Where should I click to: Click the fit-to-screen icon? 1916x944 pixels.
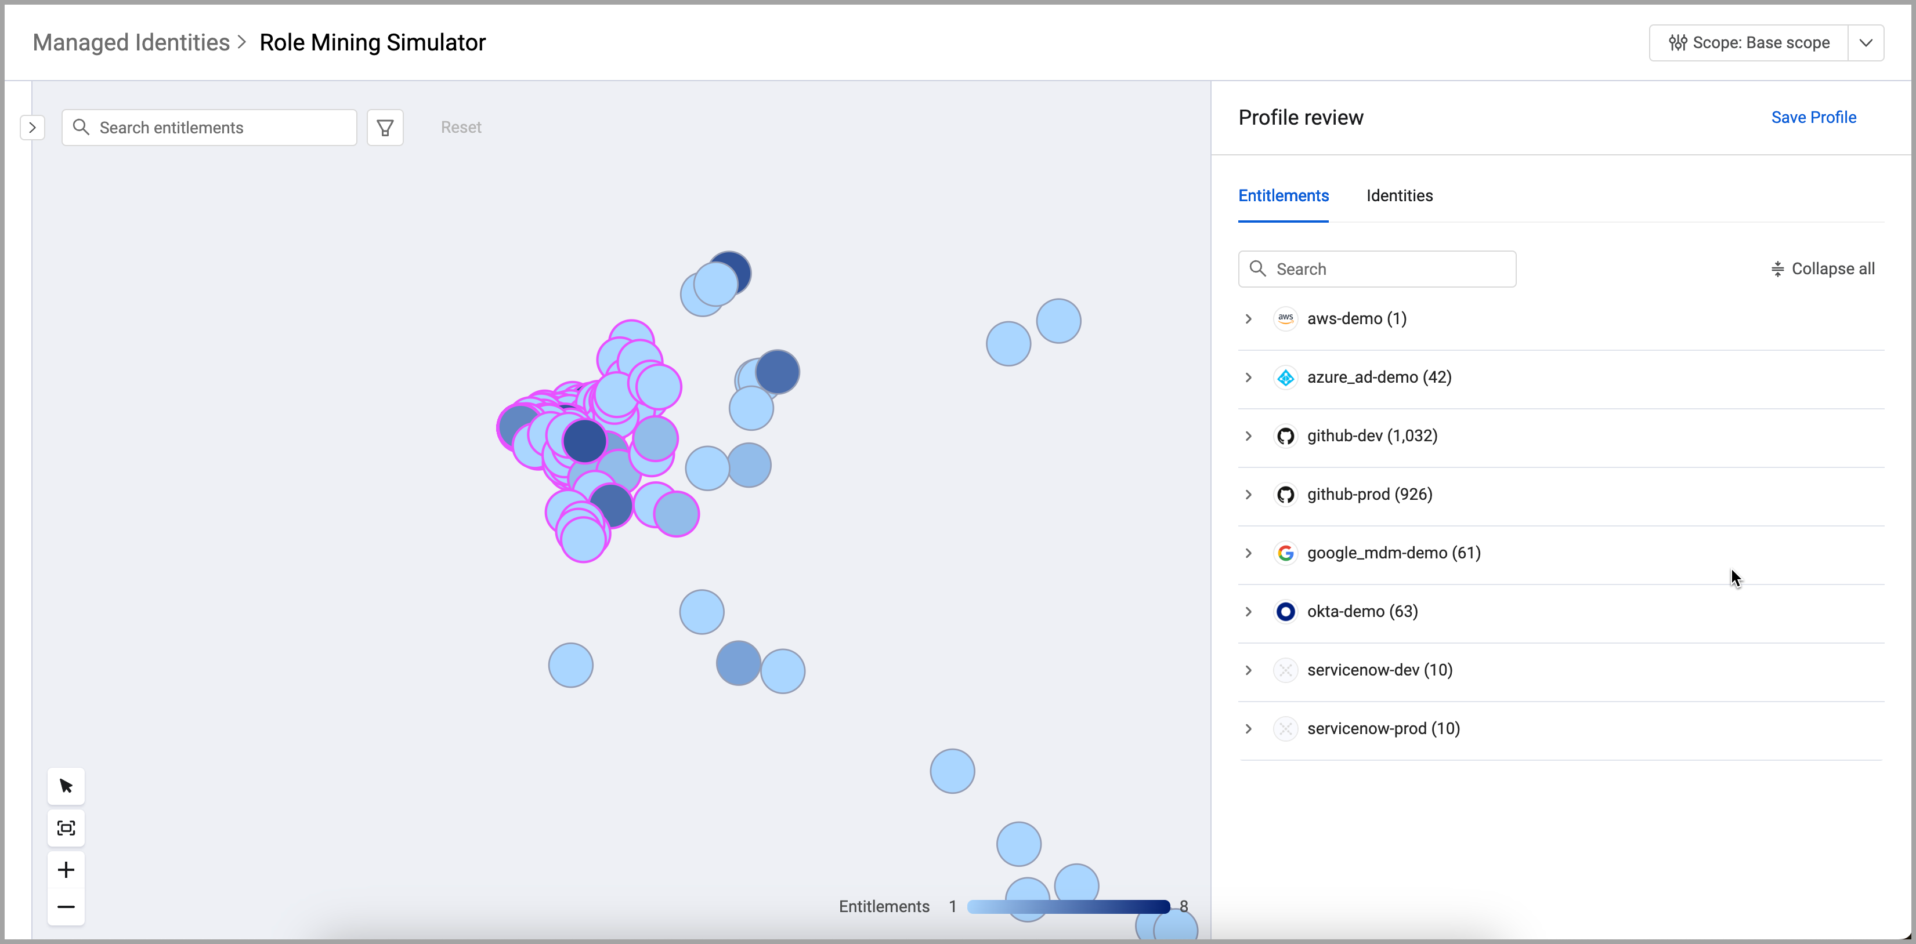(66, 828)
